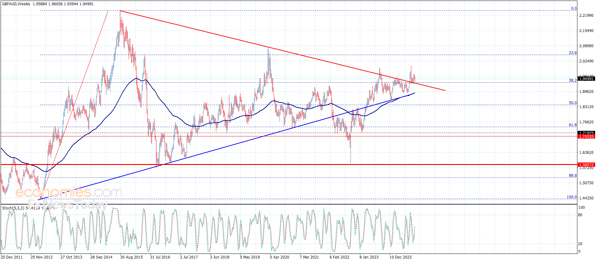Click the 2.02490 price axis label
597x261 pixels.
(586, 61)
